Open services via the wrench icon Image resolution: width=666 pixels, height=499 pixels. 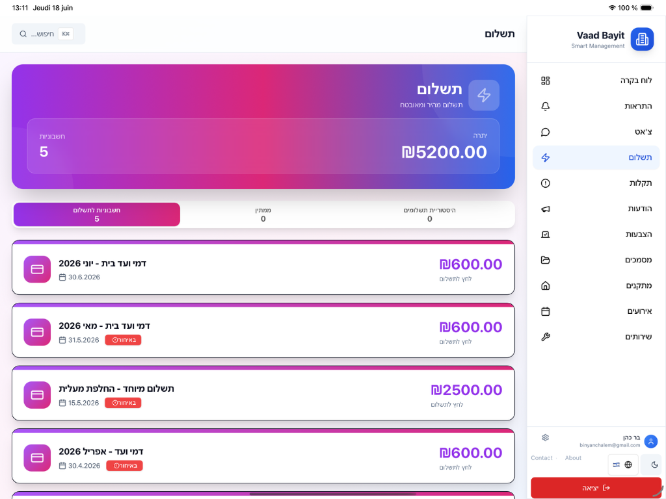click(546, 337)
